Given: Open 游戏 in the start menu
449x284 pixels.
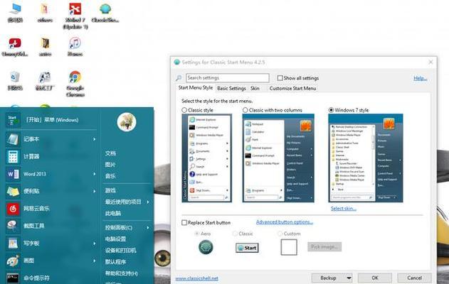Looking at the screenshot, I should click(110, 190).
